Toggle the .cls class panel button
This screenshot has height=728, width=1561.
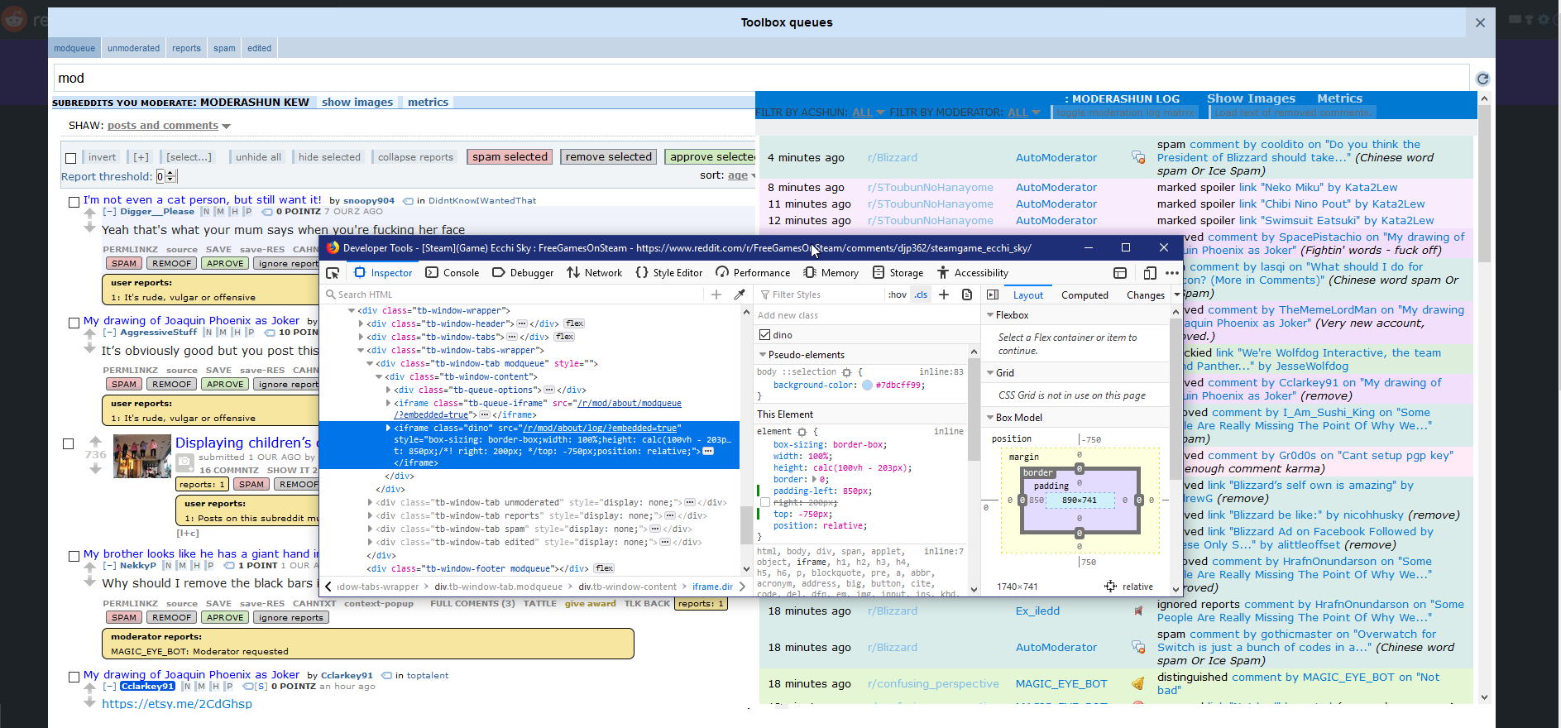tap(921, 295)
